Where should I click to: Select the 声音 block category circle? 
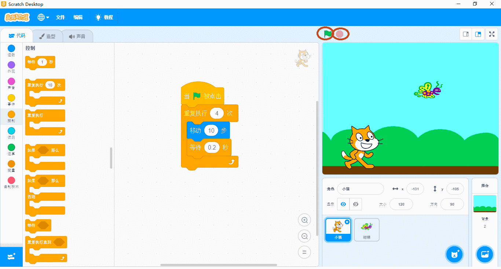pos(11,81)
